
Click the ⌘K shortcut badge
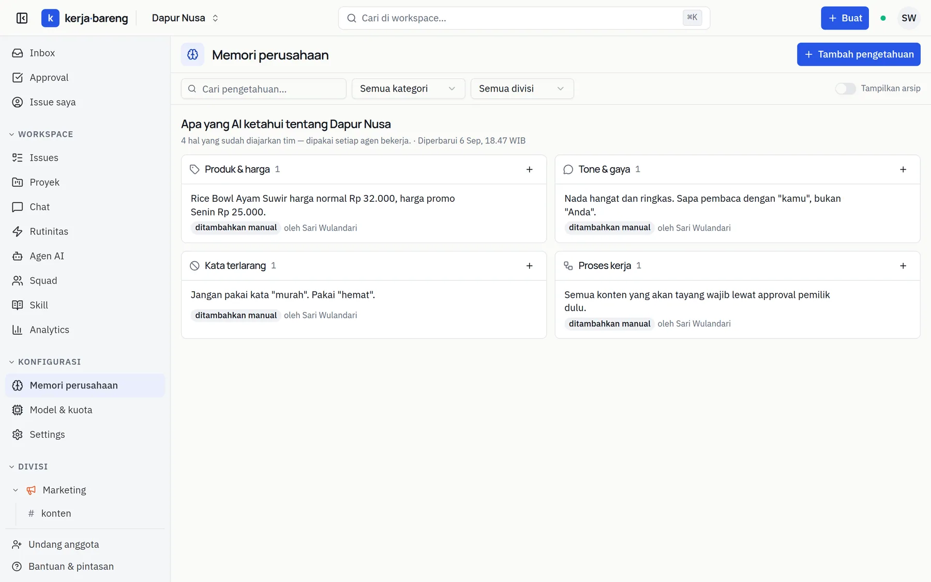(692, 18)
